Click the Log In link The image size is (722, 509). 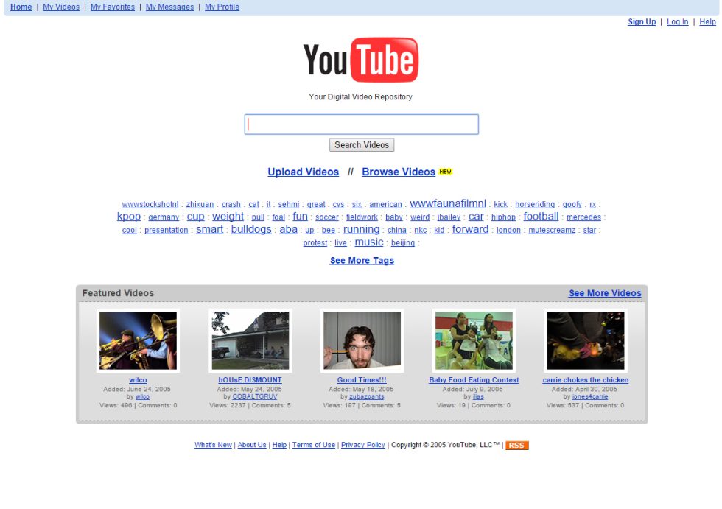pyautogui.click(x=677, y=21)
